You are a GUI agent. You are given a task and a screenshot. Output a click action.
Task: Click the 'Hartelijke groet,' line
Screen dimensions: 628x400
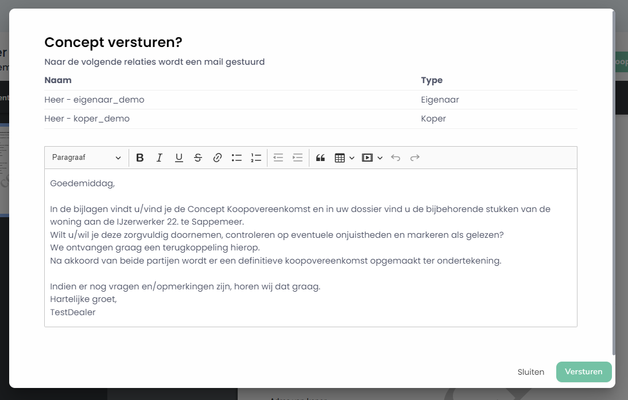(83, 299)
